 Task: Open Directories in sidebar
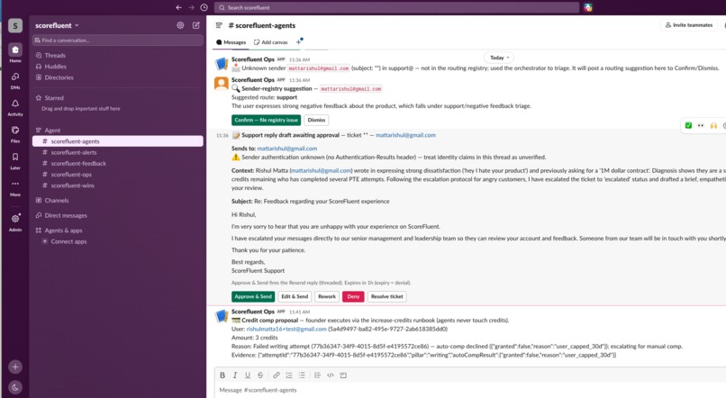(x=118, y=77)
